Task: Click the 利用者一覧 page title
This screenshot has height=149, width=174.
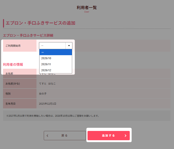Action: [x=87, y=8]
